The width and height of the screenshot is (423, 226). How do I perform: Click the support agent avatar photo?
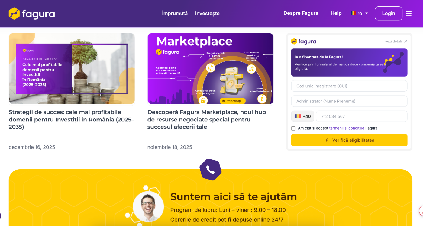tap(148, 207)
